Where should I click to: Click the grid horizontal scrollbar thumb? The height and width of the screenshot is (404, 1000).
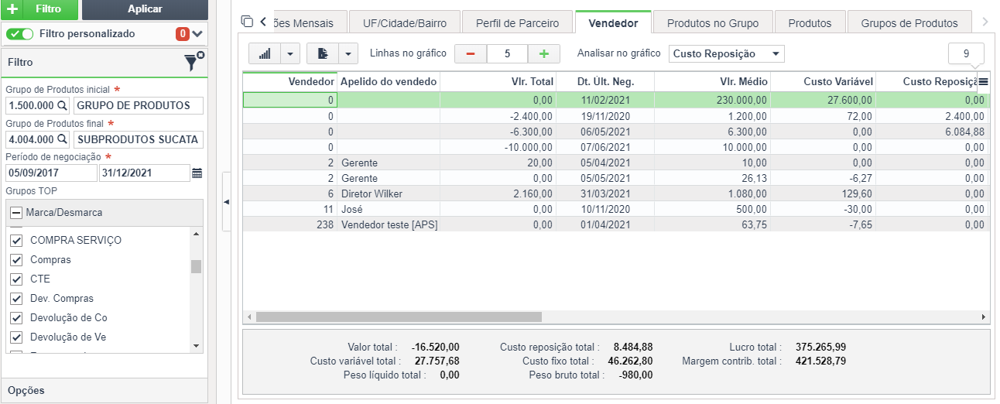(x=399, y=317)
